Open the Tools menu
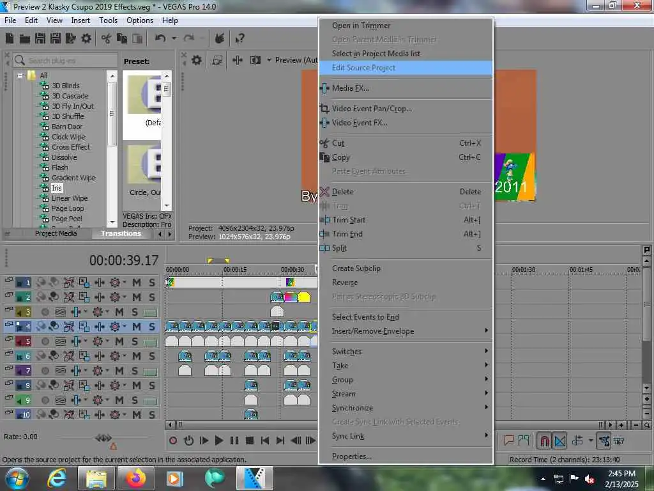Viewport: 654px width, 491px height. [x=108, y=20]
